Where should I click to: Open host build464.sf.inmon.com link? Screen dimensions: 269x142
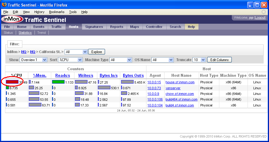coord(182,99)
